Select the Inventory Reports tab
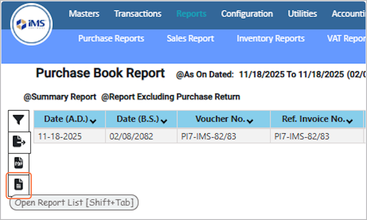The width and height of the screenshot is (367, 220). coord(270,39)
